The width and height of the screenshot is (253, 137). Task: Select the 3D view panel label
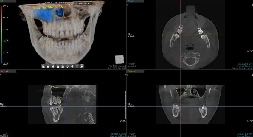pos(2,1)
